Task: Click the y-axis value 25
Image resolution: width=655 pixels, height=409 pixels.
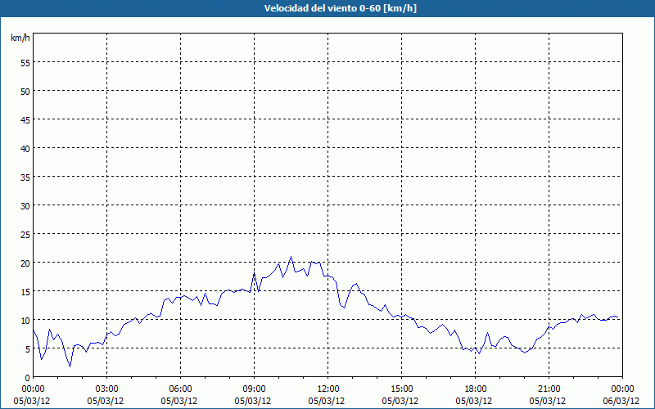Action: point(25,235)
